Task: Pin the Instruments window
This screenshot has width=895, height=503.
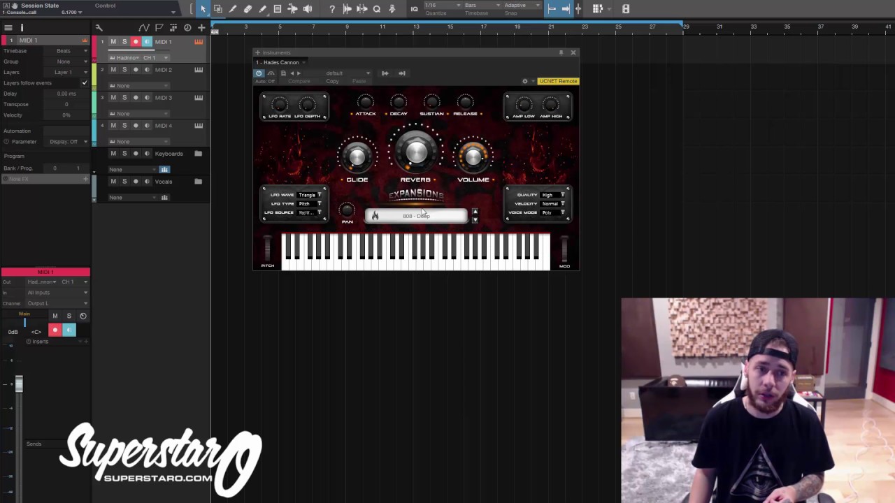Action: pyautogui.click(x=561, y=52)
